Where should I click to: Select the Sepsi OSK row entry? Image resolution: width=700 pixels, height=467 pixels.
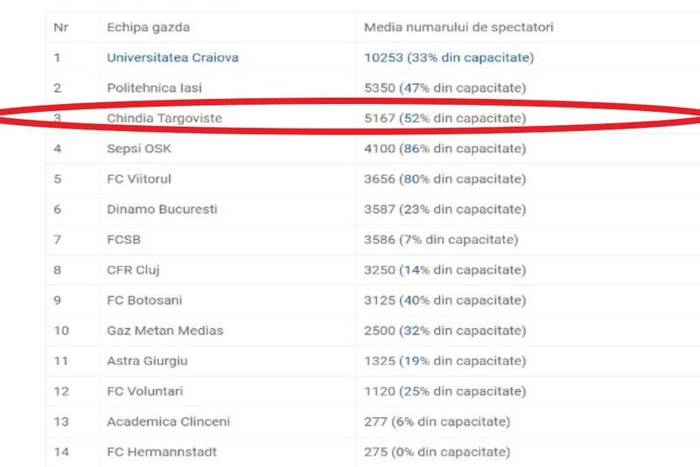coord(138,149)
